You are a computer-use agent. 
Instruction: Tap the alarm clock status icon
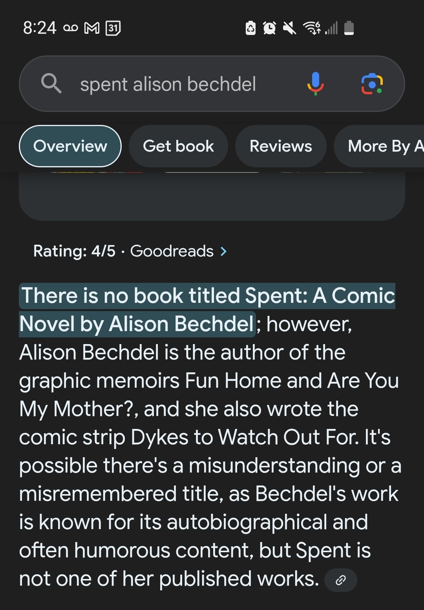[x=269, y=28]
